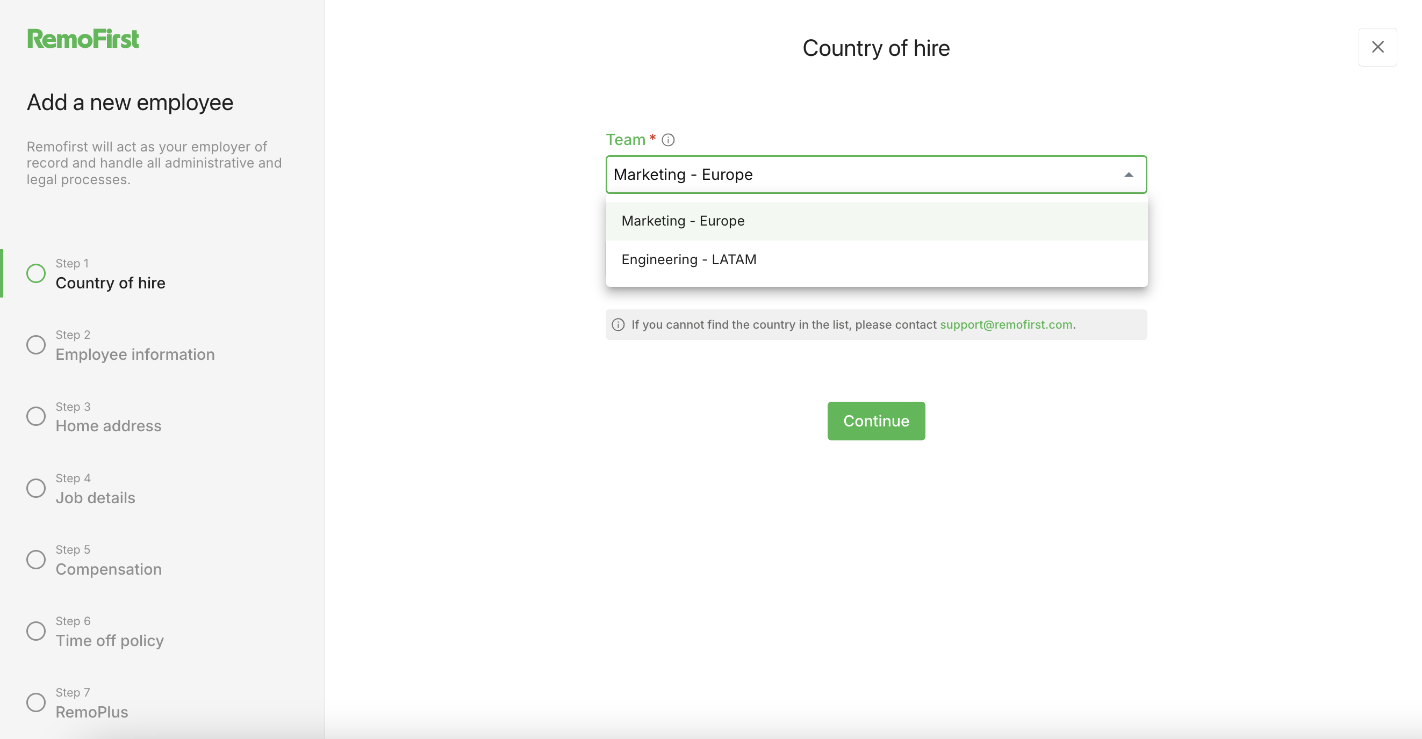The image size is (1422, 739).
Task: Click the Step 6 circle indicator
Action: [x=36, y=631]
